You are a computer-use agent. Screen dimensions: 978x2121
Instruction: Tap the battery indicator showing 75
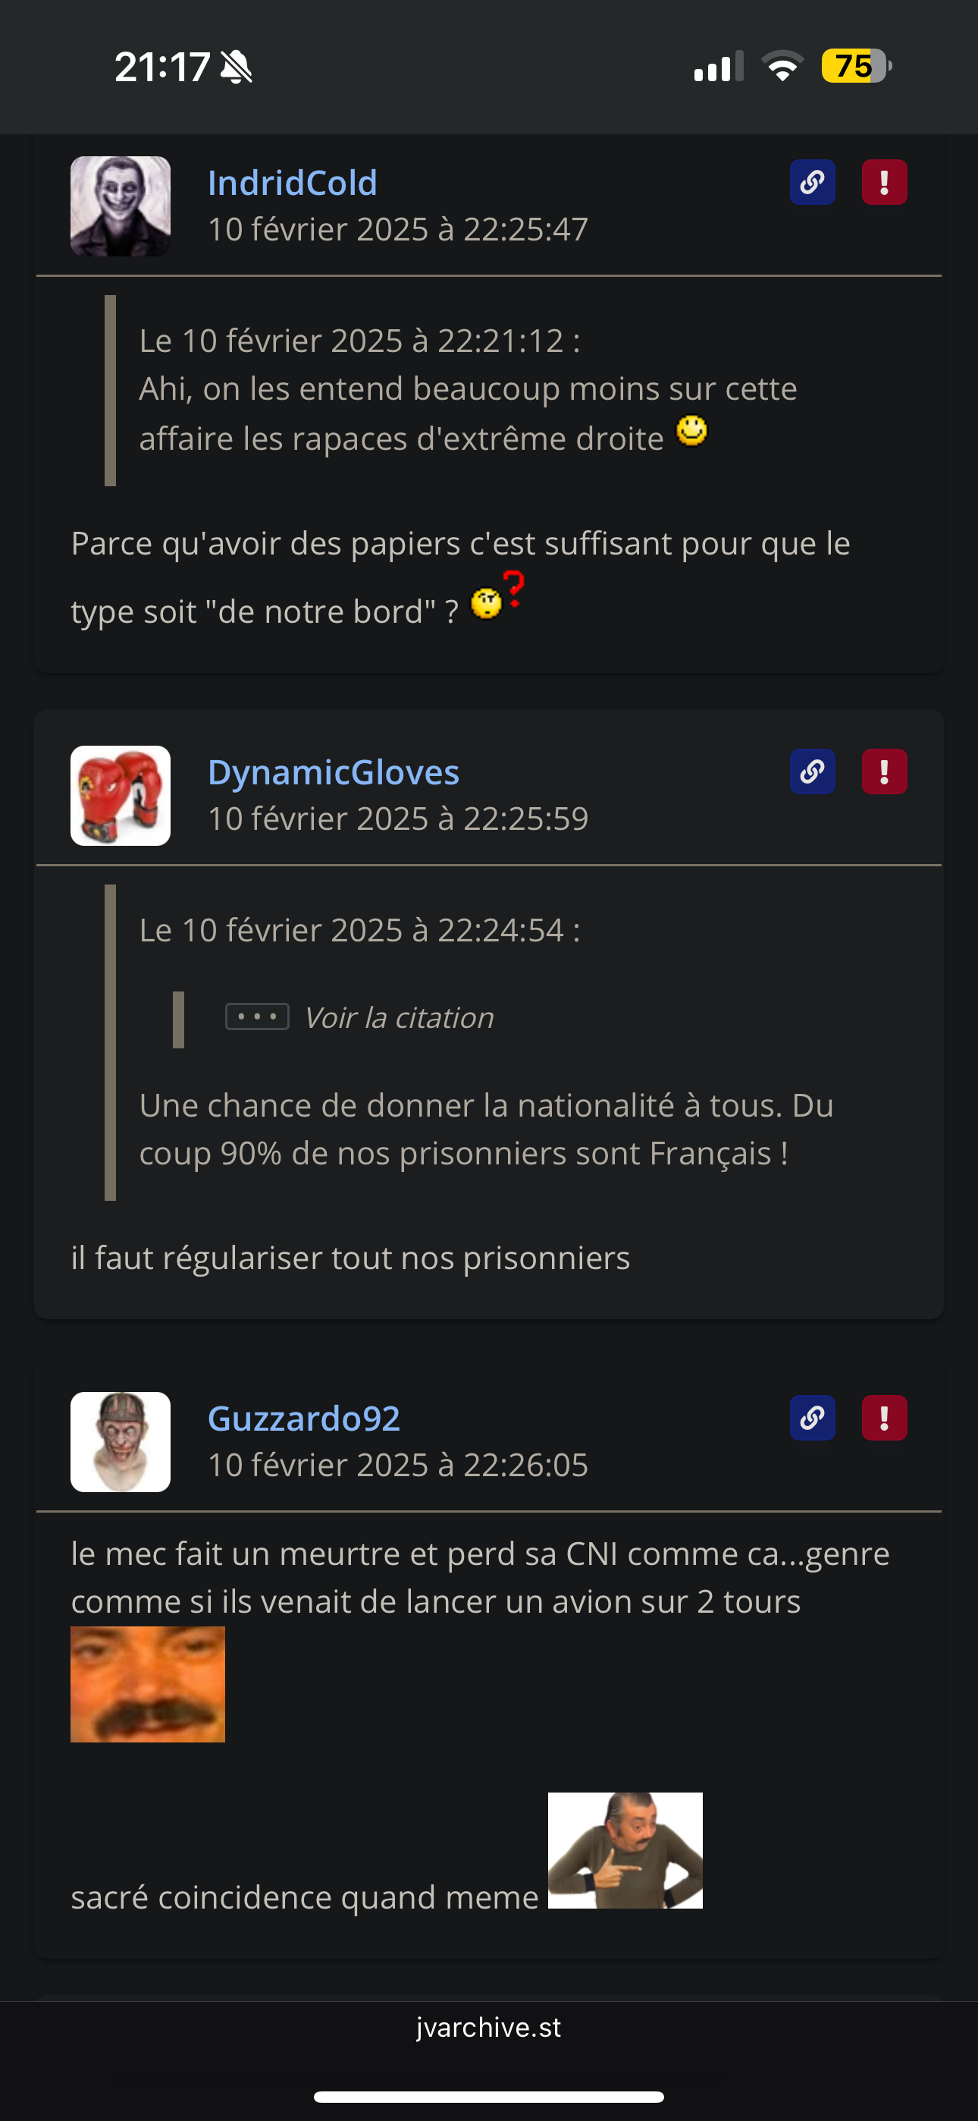856,66
